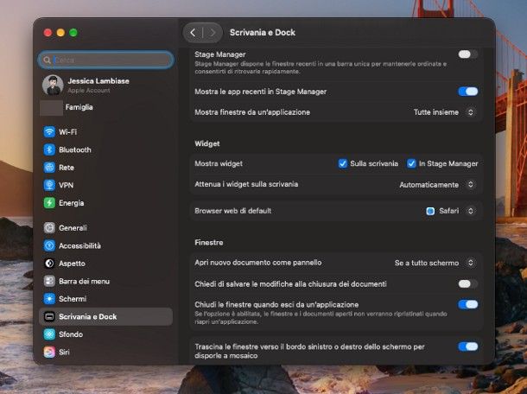Select Generali in sidebar
Image resolution: width=527 pixels, height=394 pixels.
click(106, 228)
